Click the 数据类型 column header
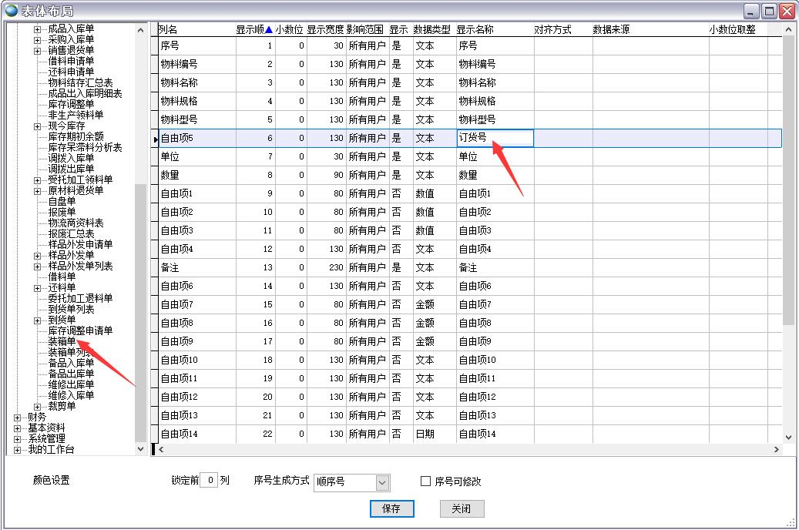This screenshot has width=799, height=530. (431, 29)
